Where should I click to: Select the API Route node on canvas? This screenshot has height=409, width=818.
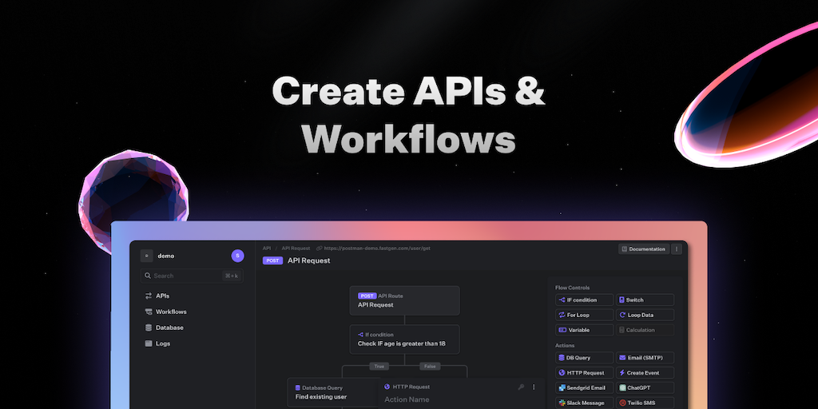point(404,300)
